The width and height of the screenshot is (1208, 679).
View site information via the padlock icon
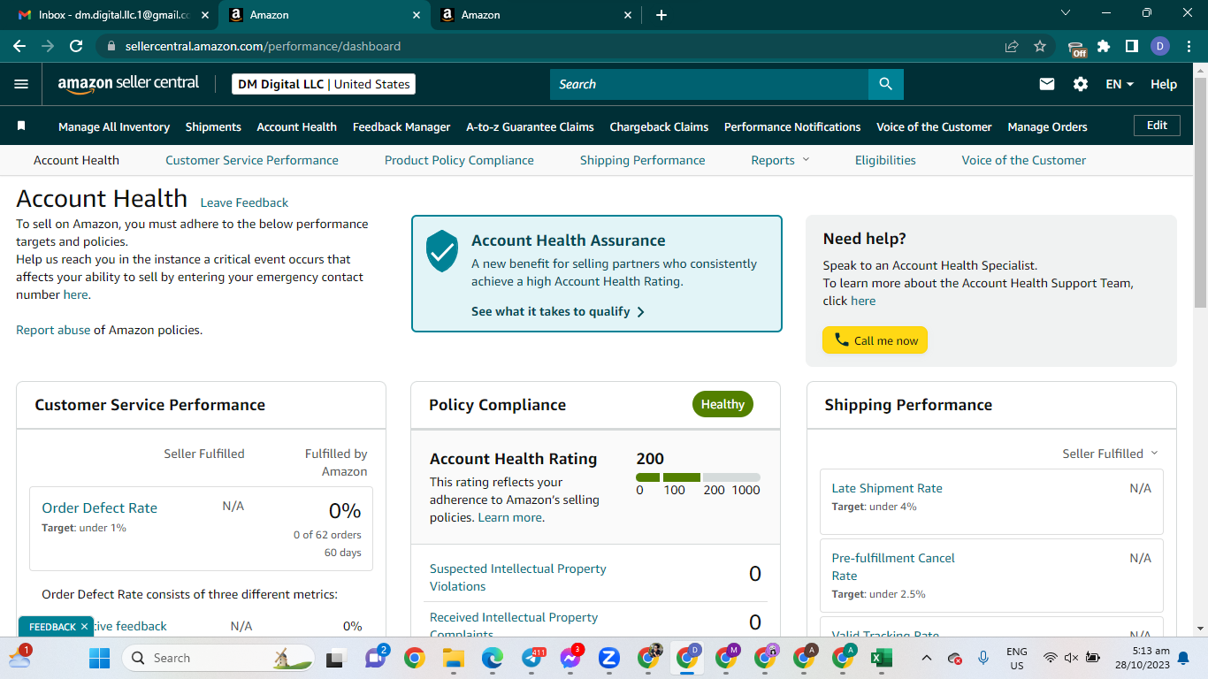(111, 46)
